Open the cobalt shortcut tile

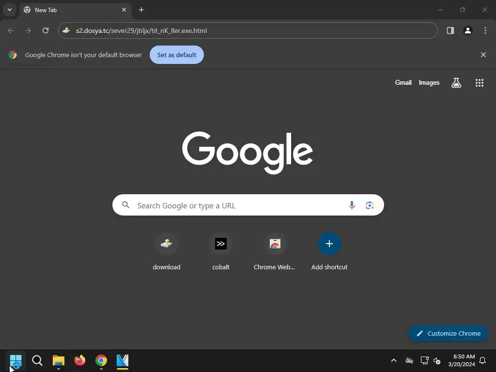coord(221,252)
